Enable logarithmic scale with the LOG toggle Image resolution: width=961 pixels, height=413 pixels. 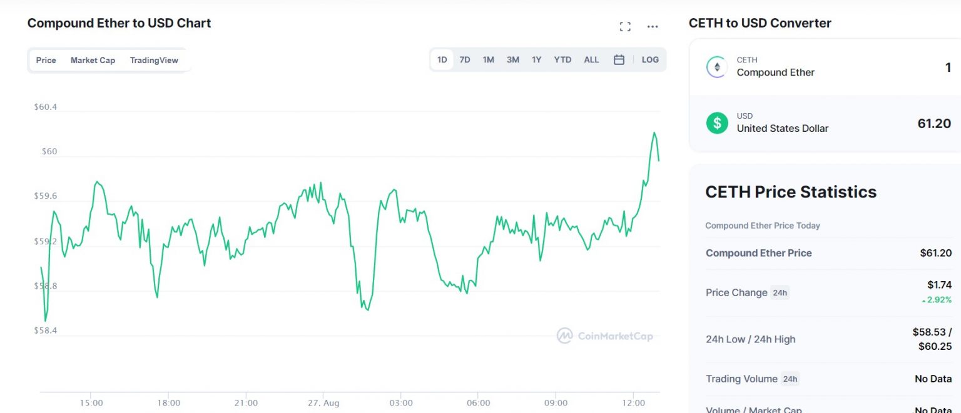coord(649,59)
